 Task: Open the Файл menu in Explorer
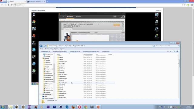(42, 49)
